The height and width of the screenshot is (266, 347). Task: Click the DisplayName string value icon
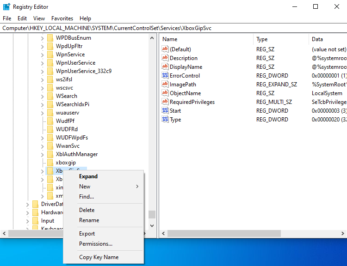coord(165,66)
